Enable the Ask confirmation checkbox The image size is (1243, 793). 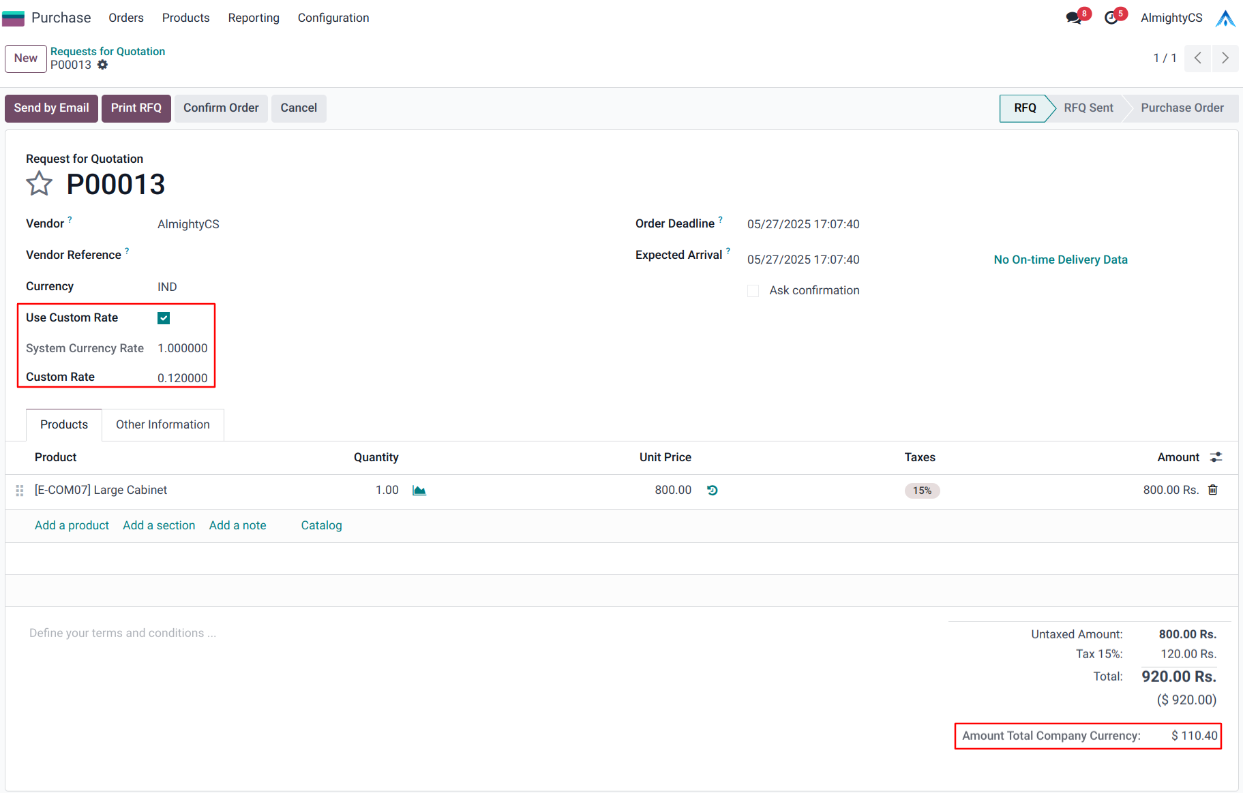pyautogui.click(x=753, y=291)
